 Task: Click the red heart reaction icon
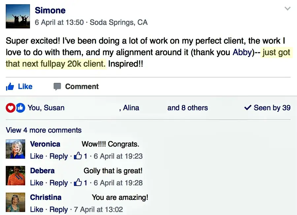pyautogui.click(x=11, y=108)
